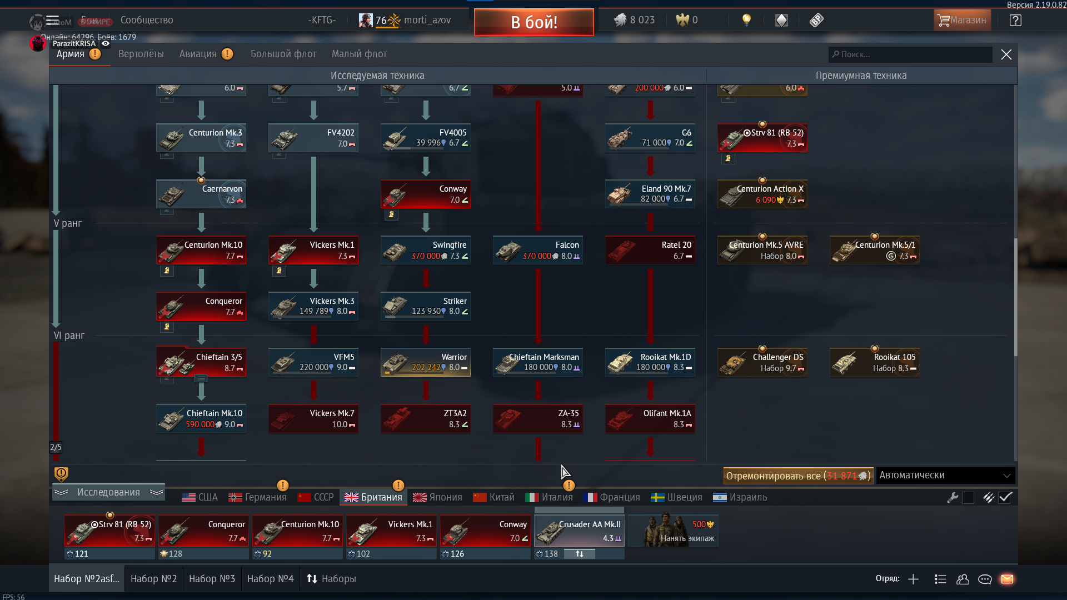Viewport: 1067px width, 600px height.
Task: Click the player avatar next to morti_azov
Action: (x=366, y=21)
